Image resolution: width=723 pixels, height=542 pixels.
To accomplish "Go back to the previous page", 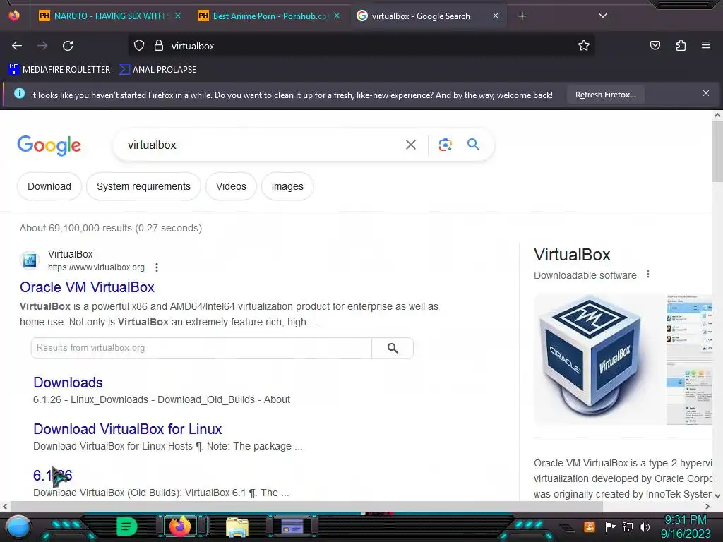I will (x=17, y=46).
